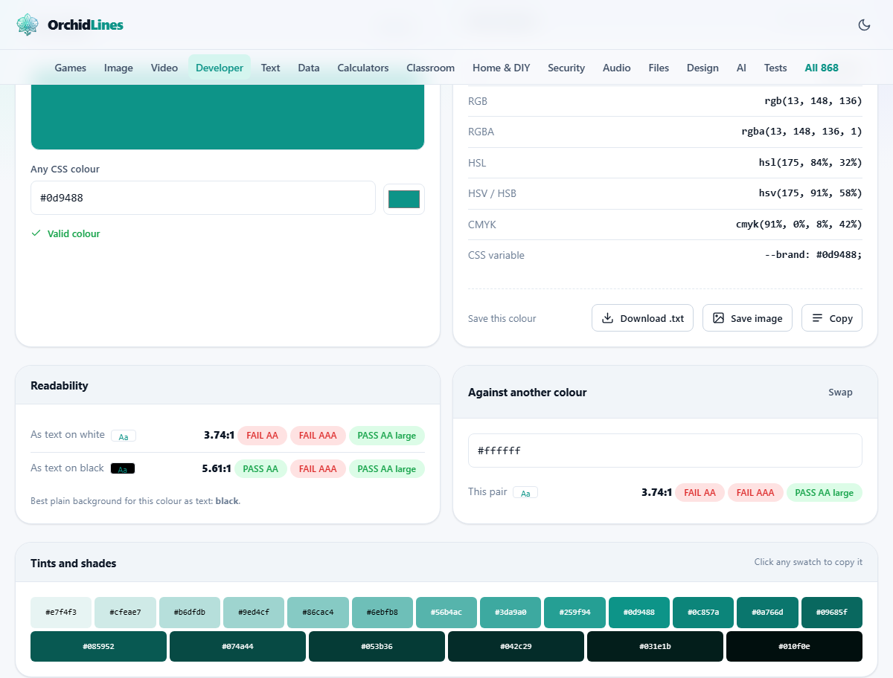Copy the #042c29 shade swatch
The width and height of the screenshot is (893, 678).
[x=516, y=646]
